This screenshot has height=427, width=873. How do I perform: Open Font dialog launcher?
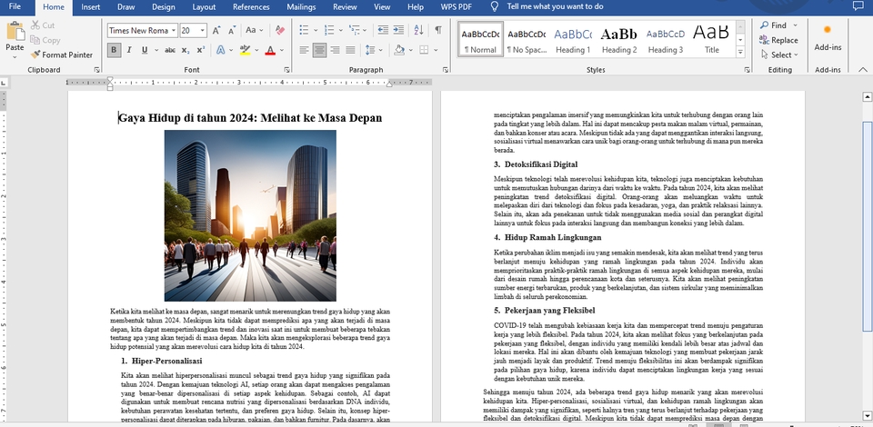286,70
